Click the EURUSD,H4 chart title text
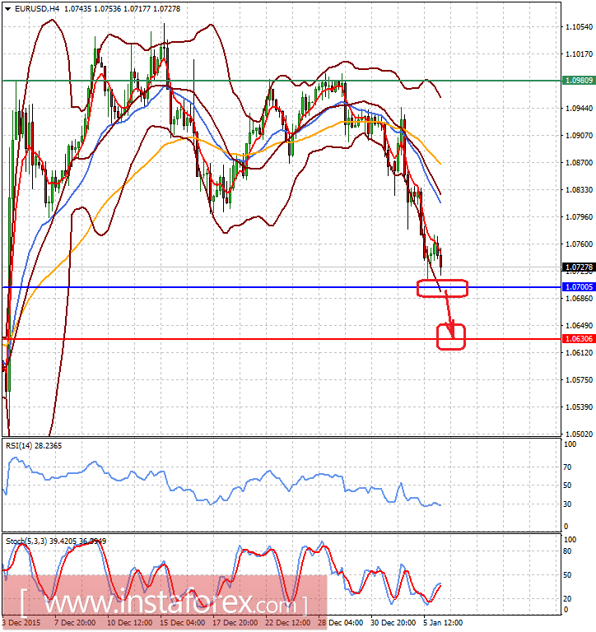The height and width of the screenshot is (632, 596). pos(37,8)
